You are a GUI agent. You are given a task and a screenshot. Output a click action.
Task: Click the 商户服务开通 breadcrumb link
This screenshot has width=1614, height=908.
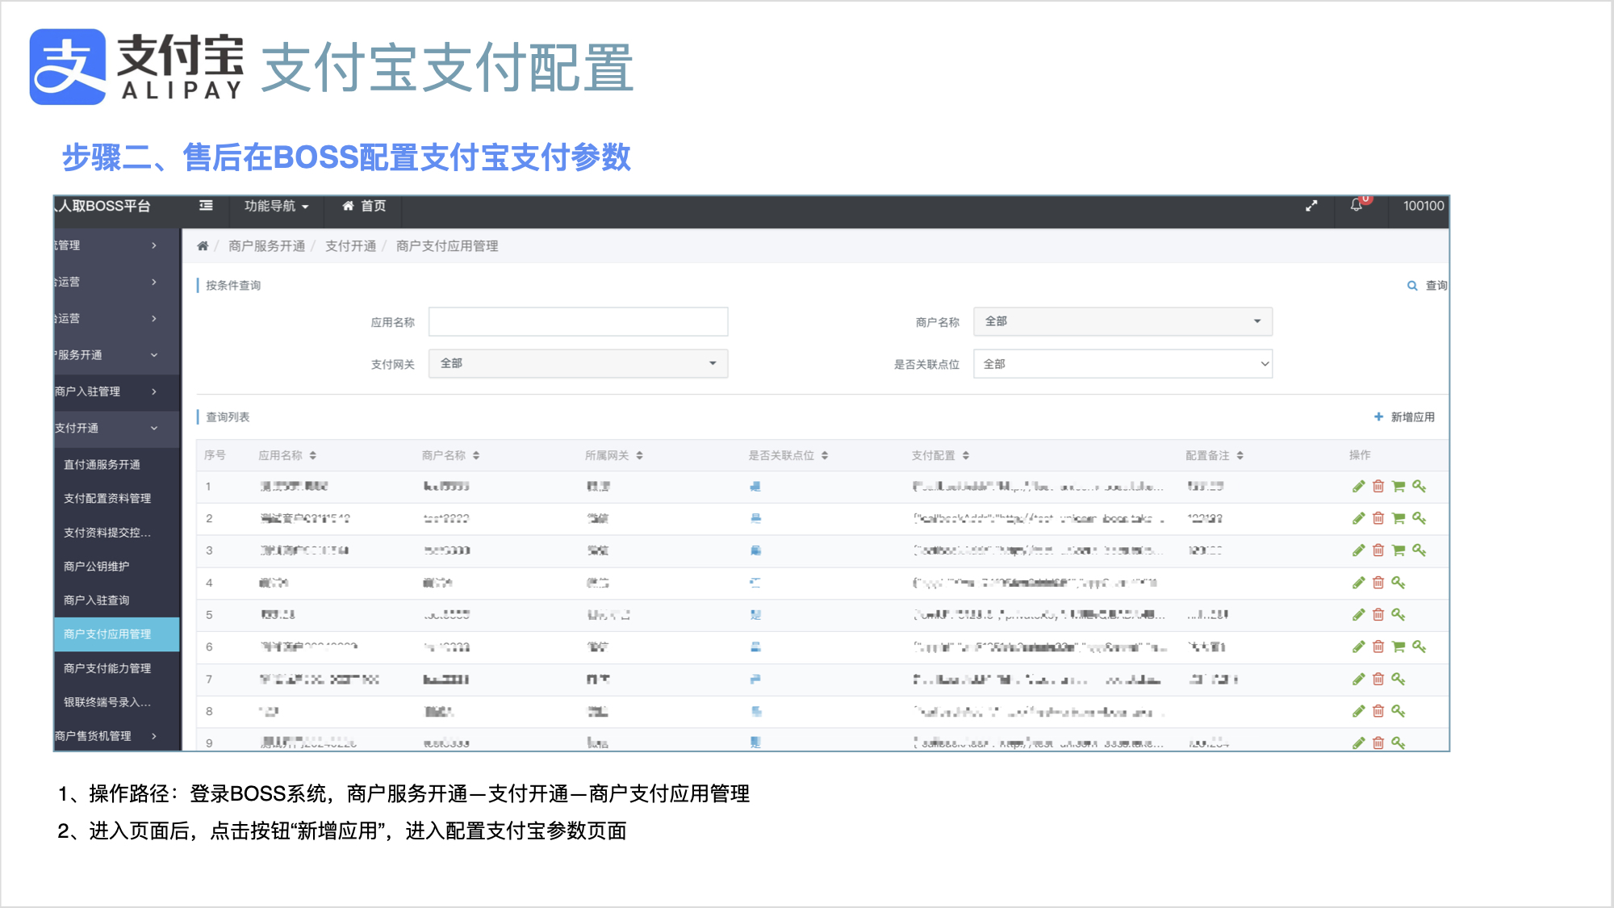(x=266, y=246)
